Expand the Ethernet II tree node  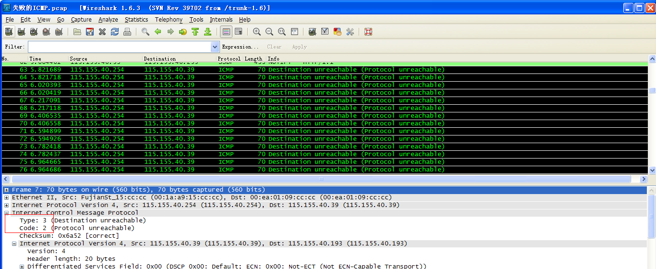click(x=6, y=197)
